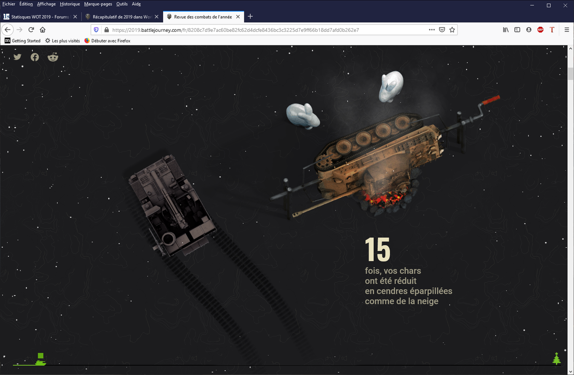The height and width of the screenshot is (375, 574).
Task: Minimize the Firefox window
Action: pos(532,5)
